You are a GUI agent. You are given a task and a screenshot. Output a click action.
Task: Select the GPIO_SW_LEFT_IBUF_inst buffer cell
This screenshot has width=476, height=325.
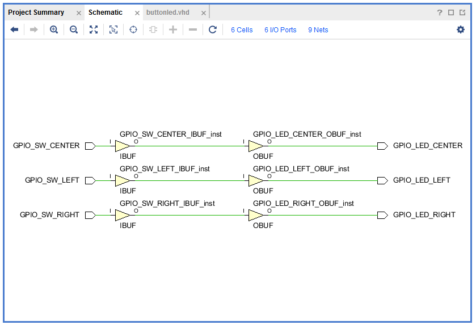click(x=122, y=180)
